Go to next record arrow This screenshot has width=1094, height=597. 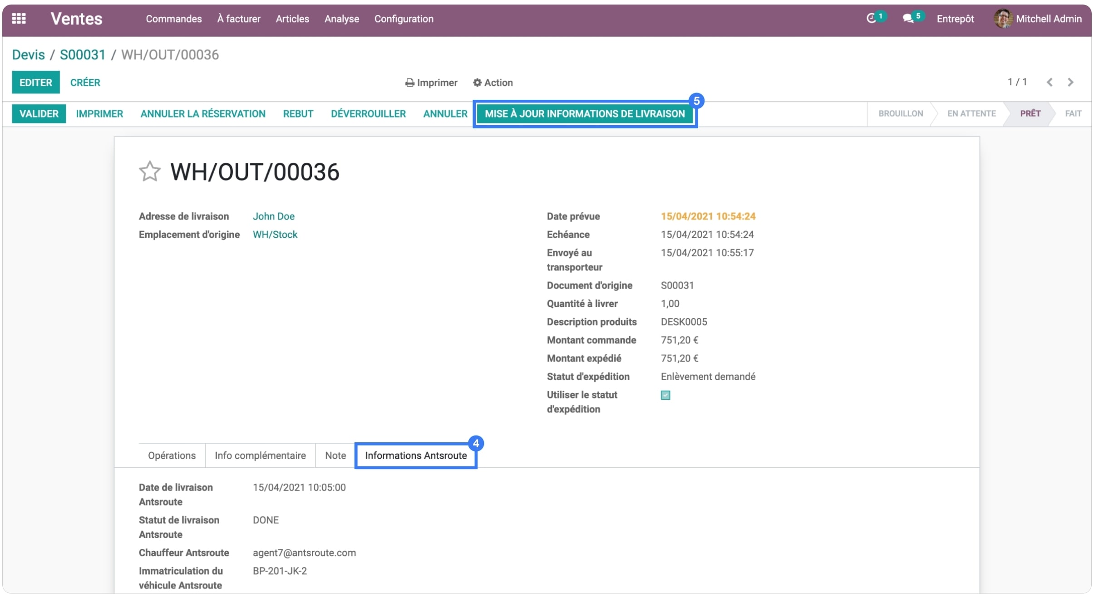click(1070, 82)
